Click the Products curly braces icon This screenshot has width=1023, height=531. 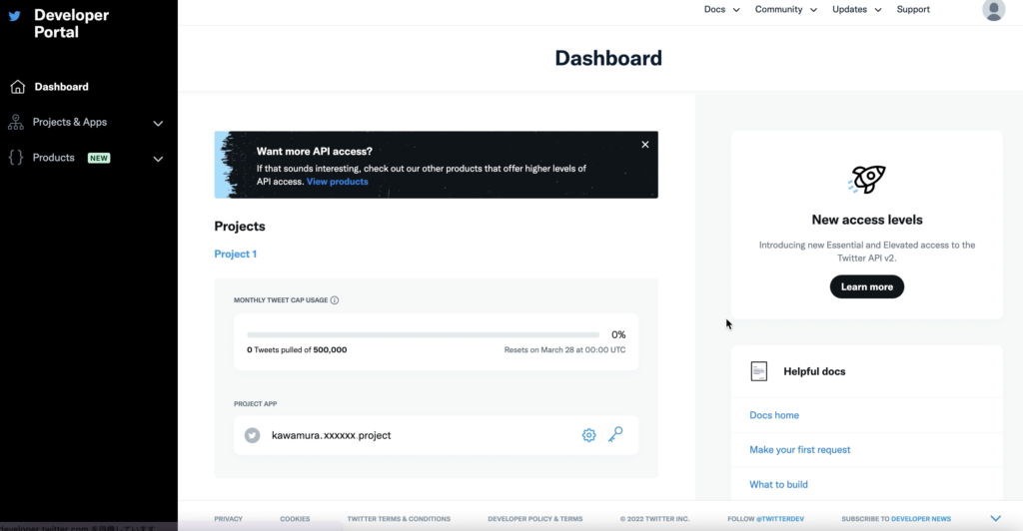[16, 157]
